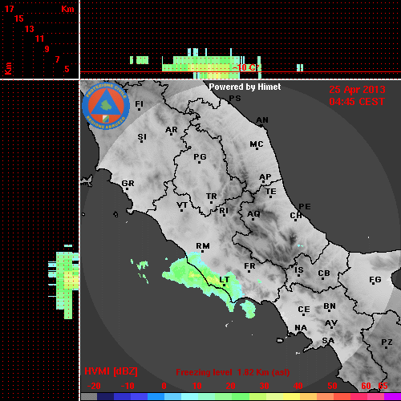Click the 'Freezing level 1.82 Km (asl)' text
This screenshot has width=401, height=401.
(233, 372)
